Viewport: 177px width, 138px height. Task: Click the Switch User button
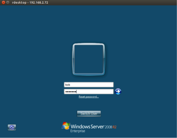click(89, 114)
